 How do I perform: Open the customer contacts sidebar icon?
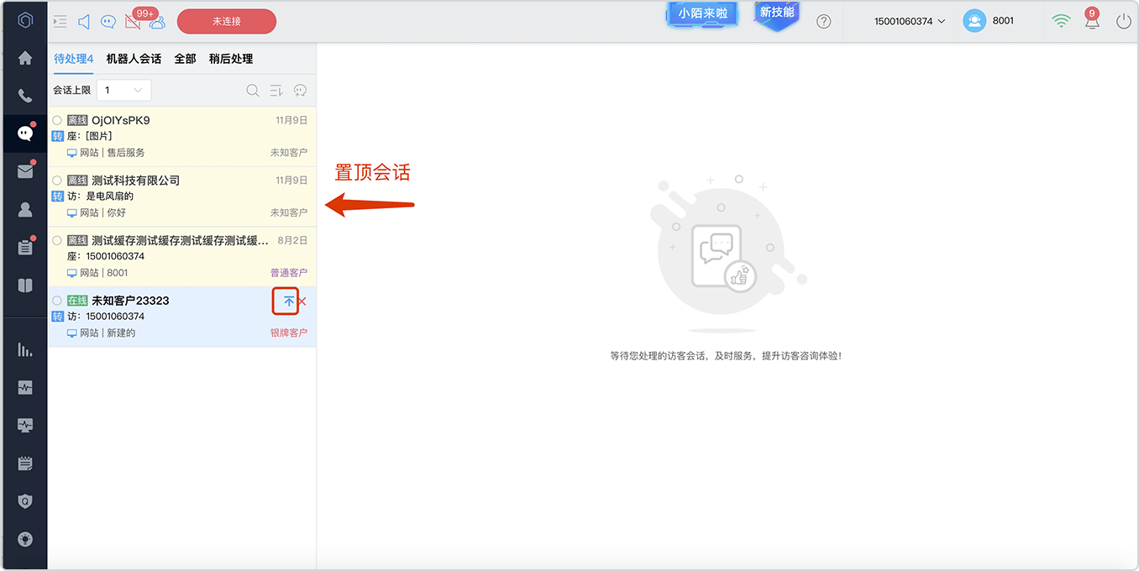pos(25,210)
